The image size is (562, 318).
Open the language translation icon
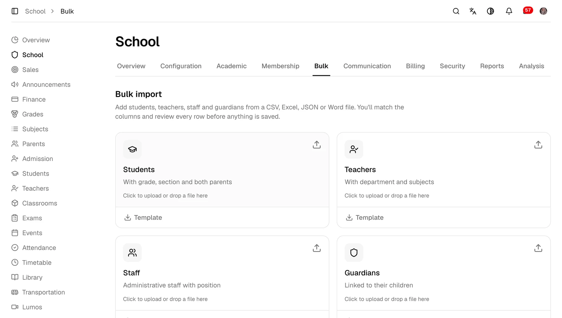tap(473, 11)
